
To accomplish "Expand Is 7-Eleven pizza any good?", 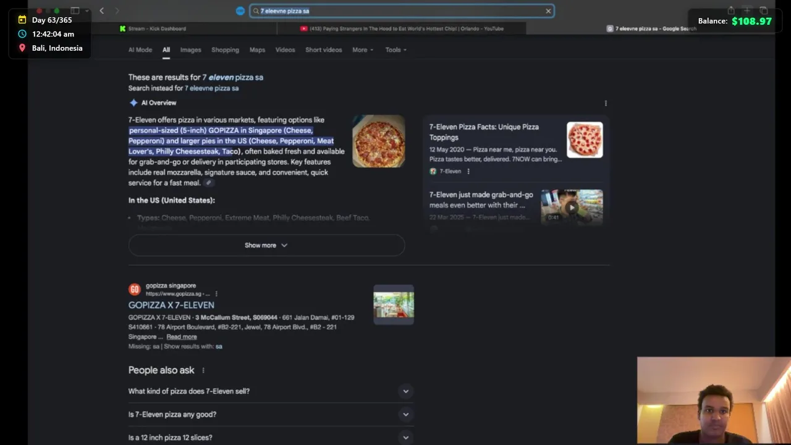I will pos(270,415).
